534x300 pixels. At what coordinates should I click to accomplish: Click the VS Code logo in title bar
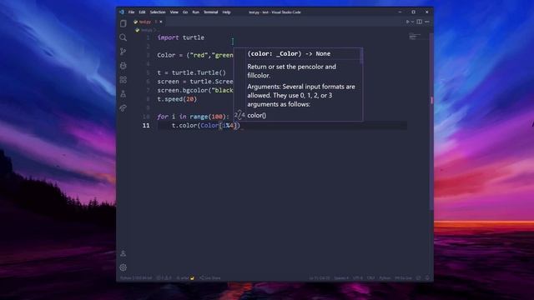point(122,12)
